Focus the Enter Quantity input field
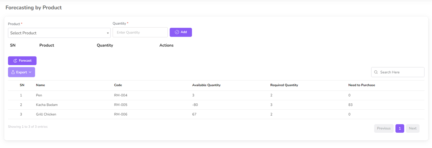 140,32
